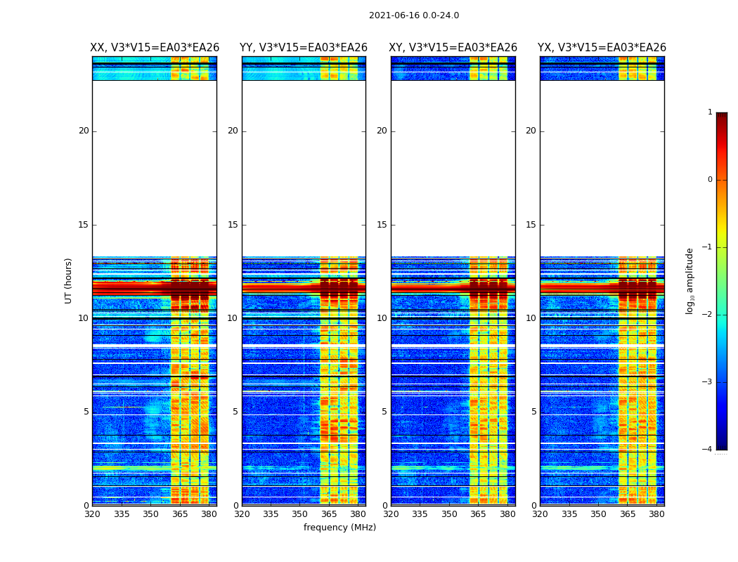The height and width of the screenshot is (562, 738).
Task: Click the YX, V3*V15=EA03*EA26 panel title
Action: pos(602,48)
